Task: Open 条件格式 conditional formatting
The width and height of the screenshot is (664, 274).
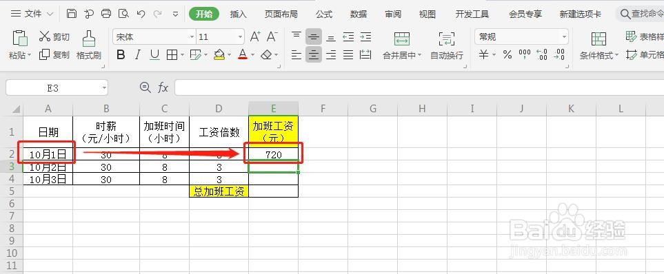Action: [x=598, y=45]
